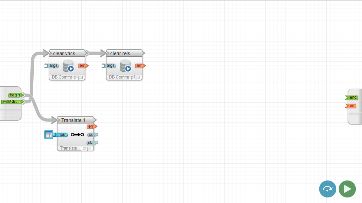Screen dimensions: 362x203
Task: Click the out port of Translate 1
Action: pos(92,135)
